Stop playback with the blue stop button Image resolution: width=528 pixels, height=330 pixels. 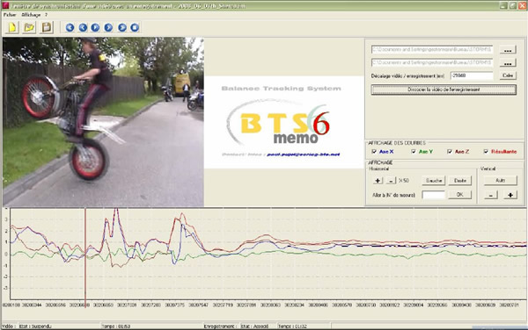click(x=135, y=27)
